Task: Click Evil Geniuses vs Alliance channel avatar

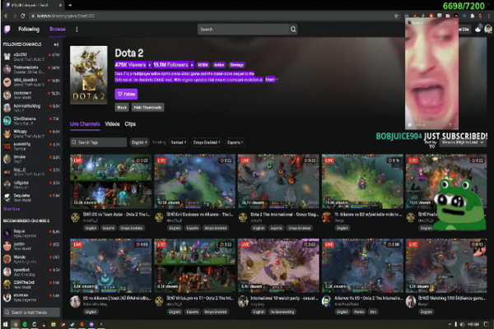Action: click(x=159, y=217)
